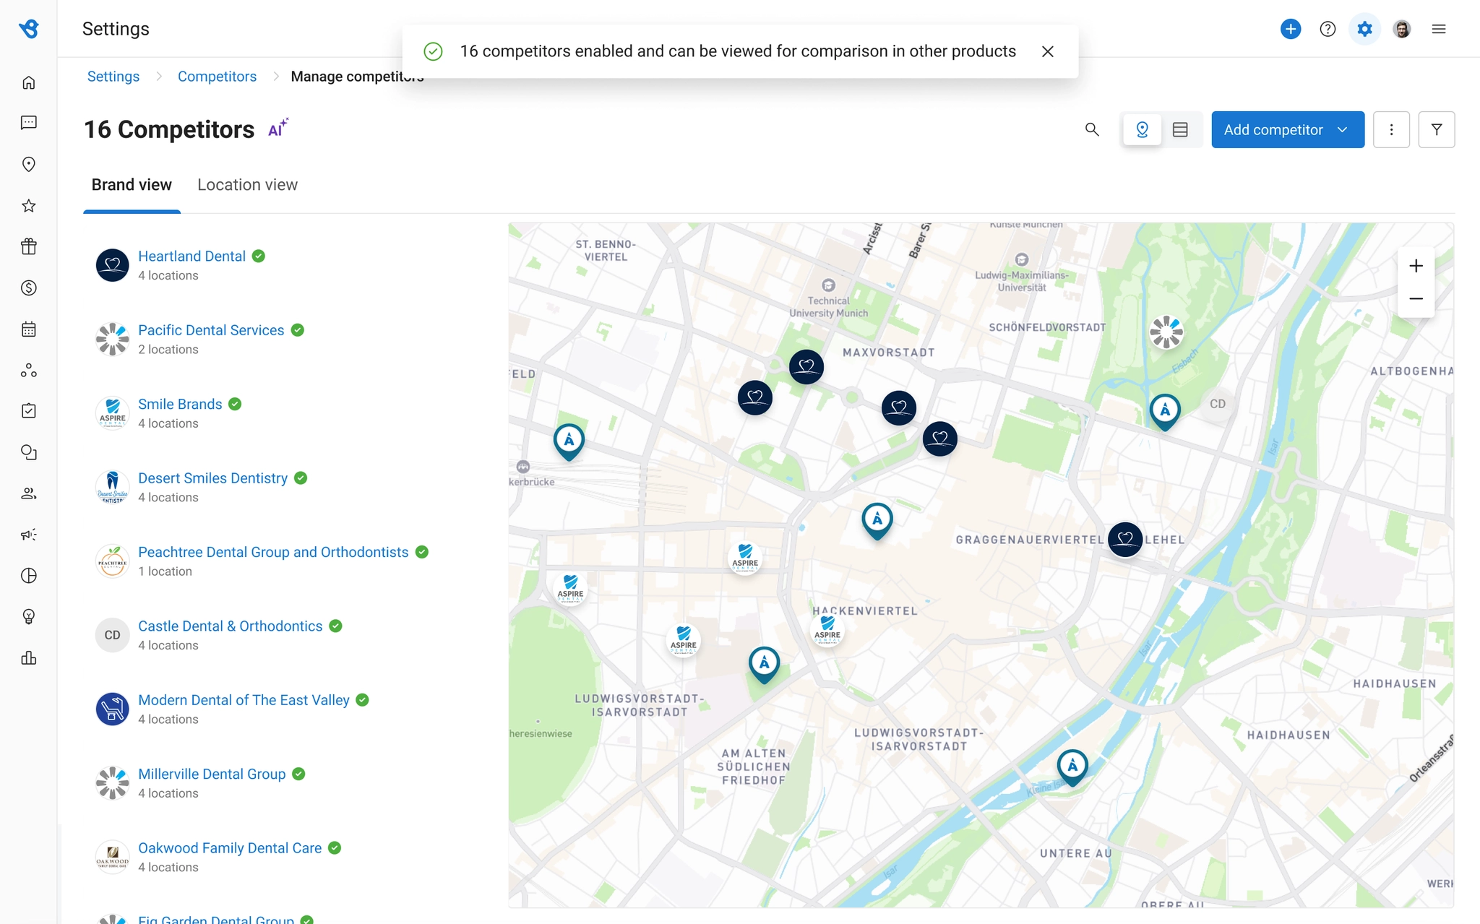Open Castle Dental & Orthodontics competitor
Image resolution: width=1480 pixels, height=924 pixels.
[x=230, y=626]
